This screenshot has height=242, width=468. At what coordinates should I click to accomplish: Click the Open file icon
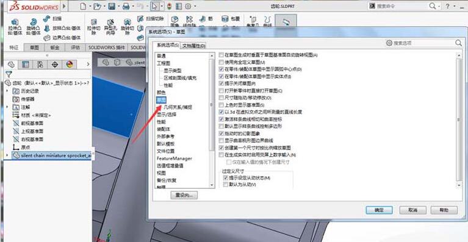click(x=96, y=6)
